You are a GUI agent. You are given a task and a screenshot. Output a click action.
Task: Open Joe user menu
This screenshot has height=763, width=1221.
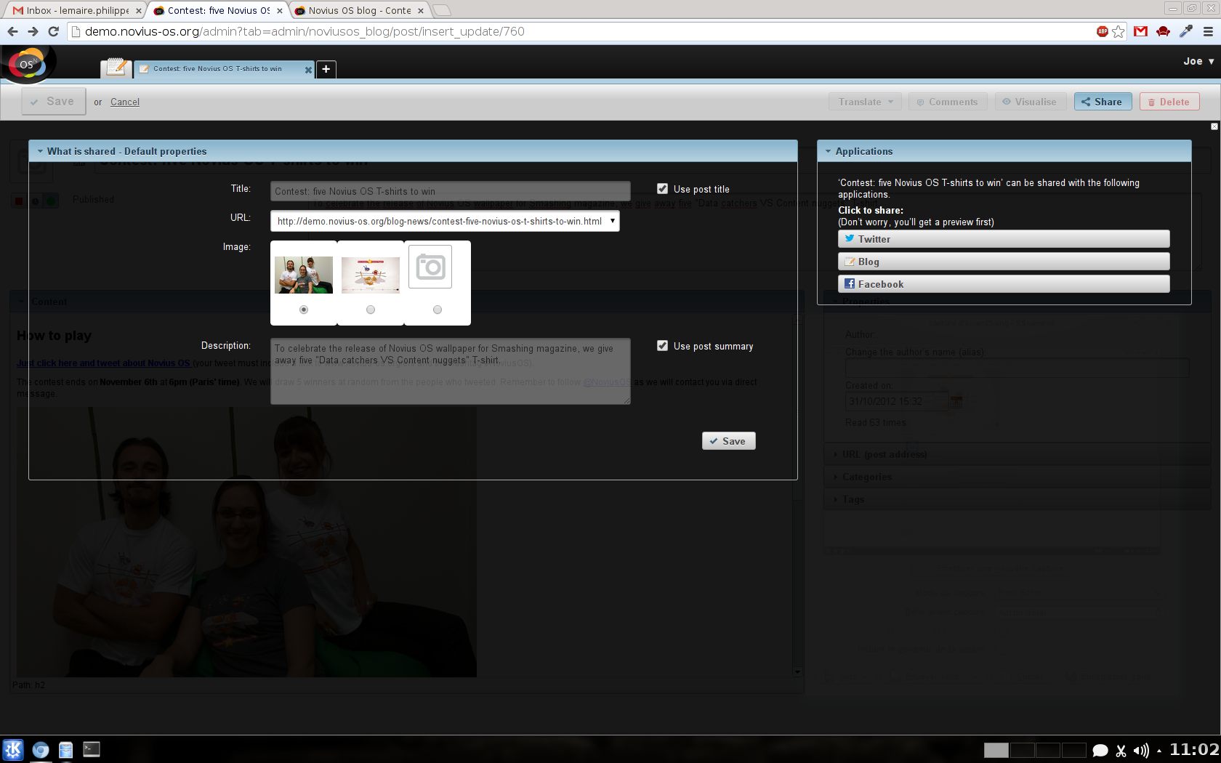(1198, 61)
